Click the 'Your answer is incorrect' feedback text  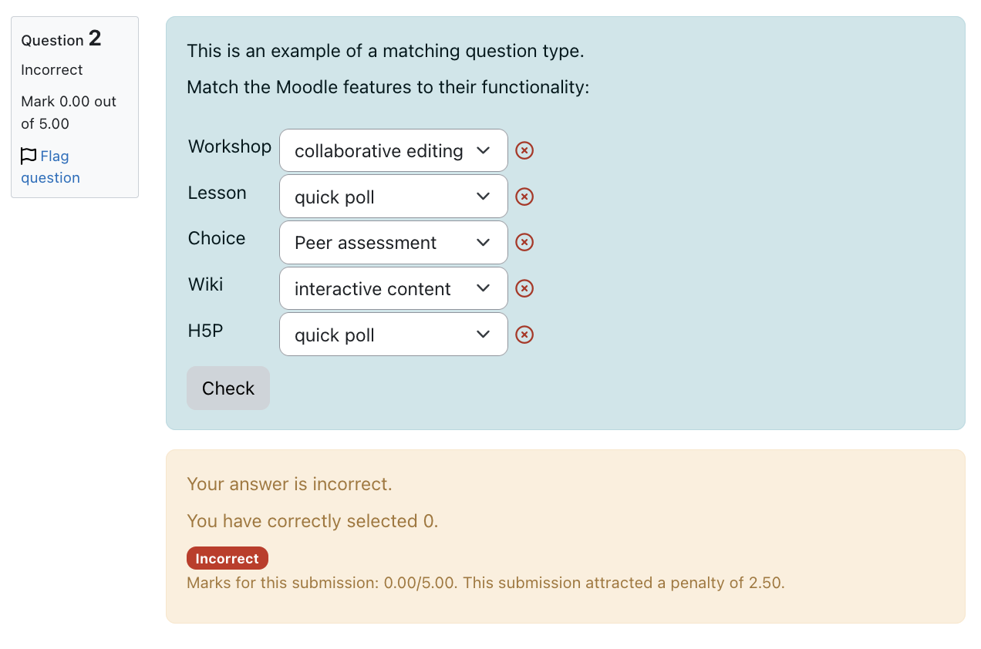[289, 484]
